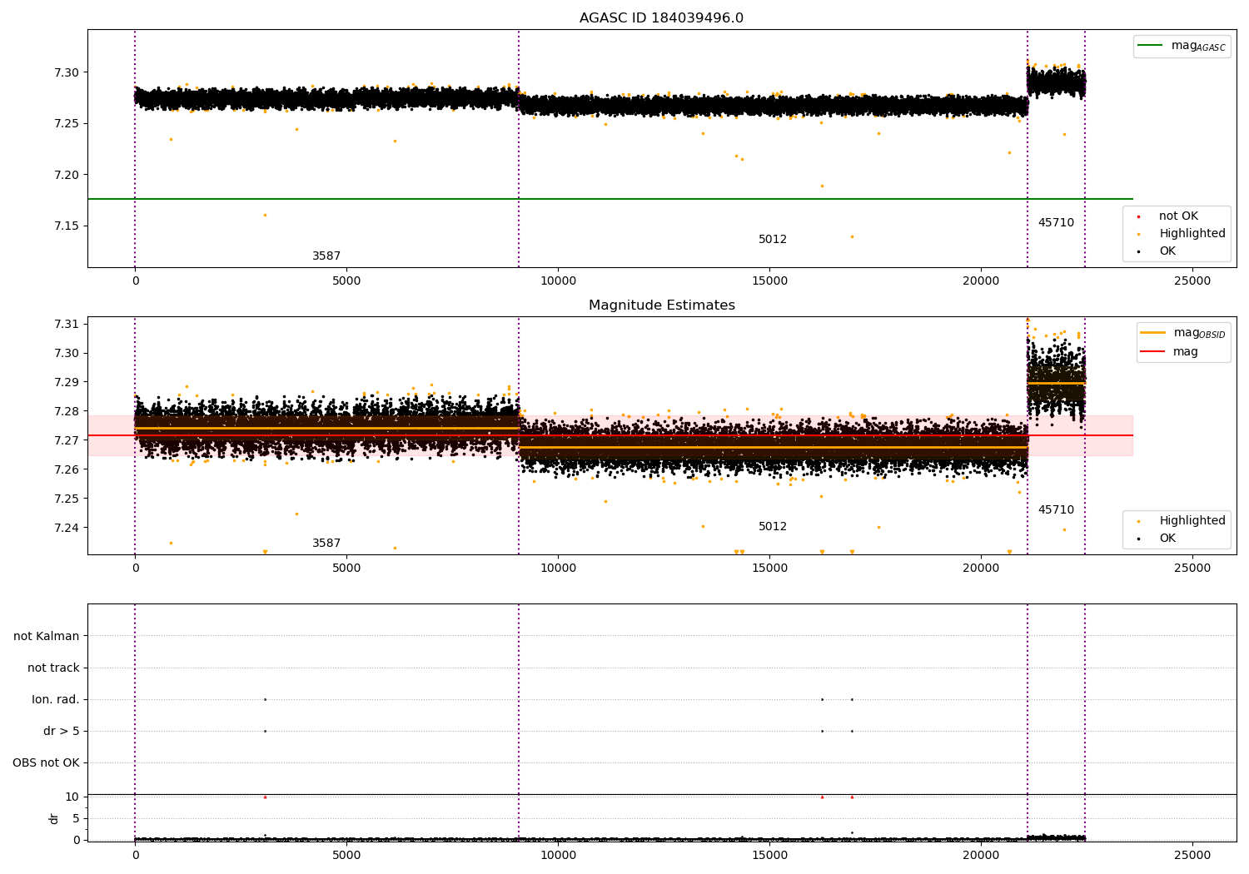Select the mag AGASC legend entry in top plot

tap(1182, 46)
